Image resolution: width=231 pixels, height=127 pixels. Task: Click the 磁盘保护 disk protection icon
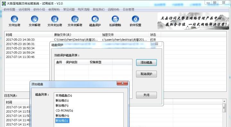(x=95, y=19)
